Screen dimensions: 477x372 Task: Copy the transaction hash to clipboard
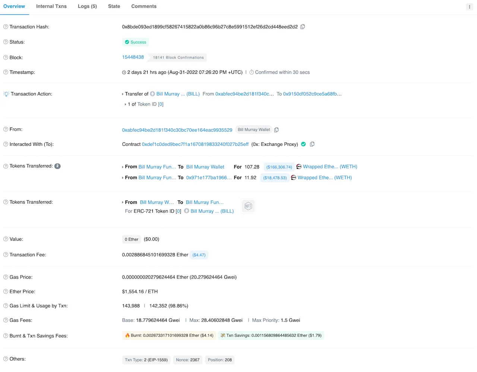point(303,27)
